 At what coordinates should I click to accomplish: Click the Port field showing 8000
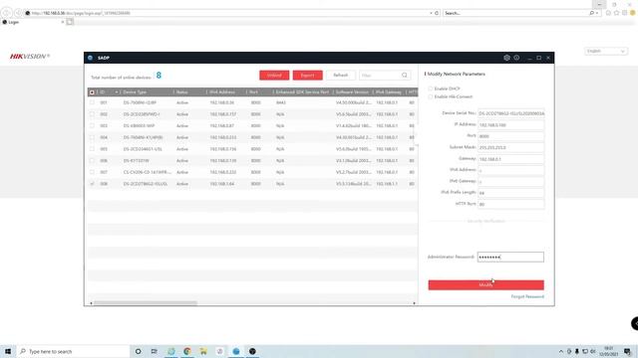510,136
